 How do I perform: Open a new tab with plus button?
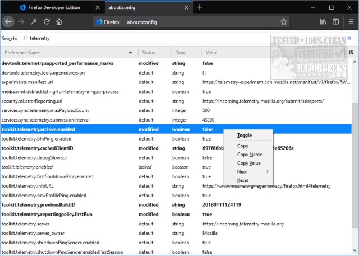point(200,7)
